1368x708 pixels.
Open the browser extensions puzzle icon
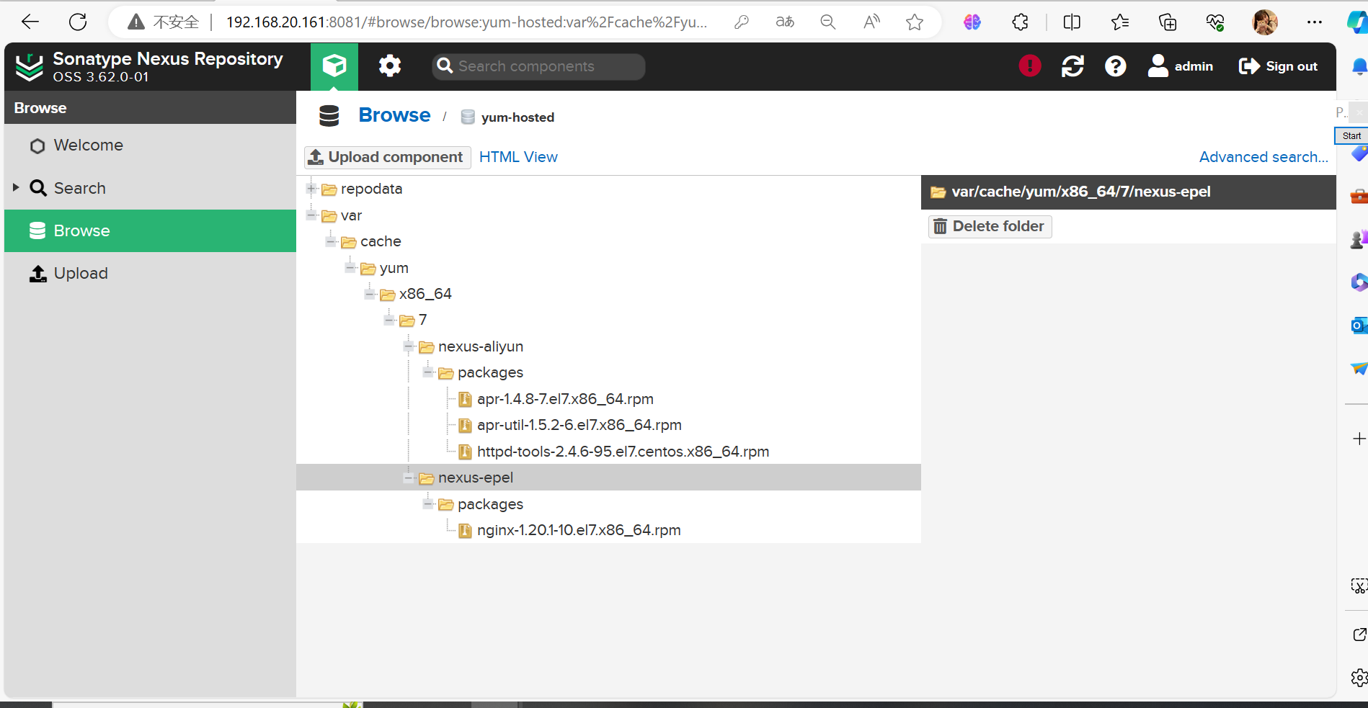pos(1020,22)
